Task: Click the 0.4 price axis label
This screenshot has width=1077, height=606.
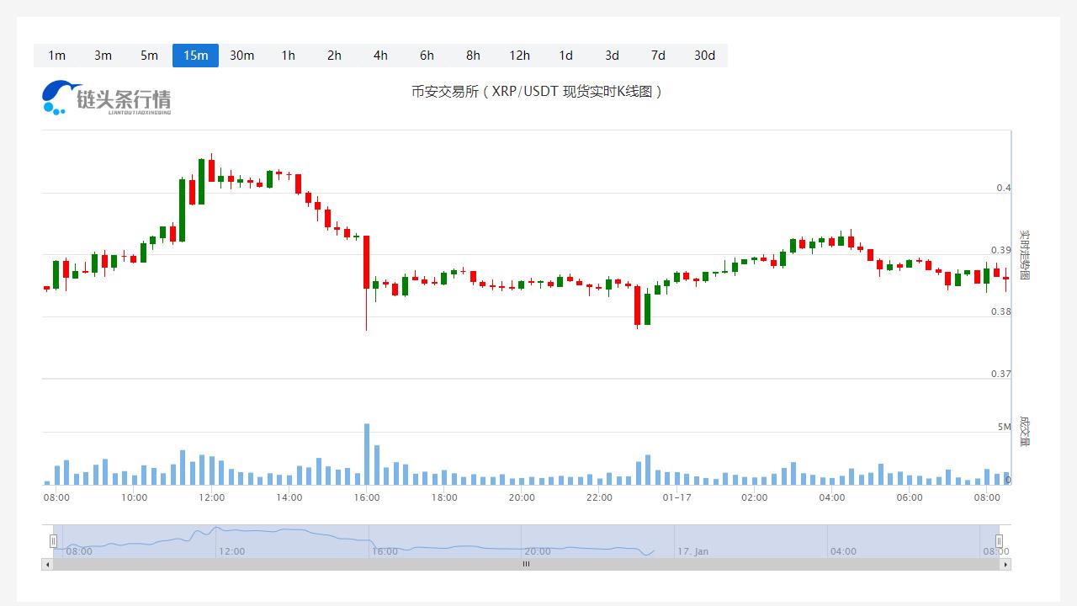Action: coord(1003,188)
